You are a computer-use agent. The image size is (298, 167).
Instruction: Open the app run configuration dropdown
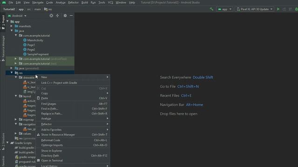[x=224, y=9]
